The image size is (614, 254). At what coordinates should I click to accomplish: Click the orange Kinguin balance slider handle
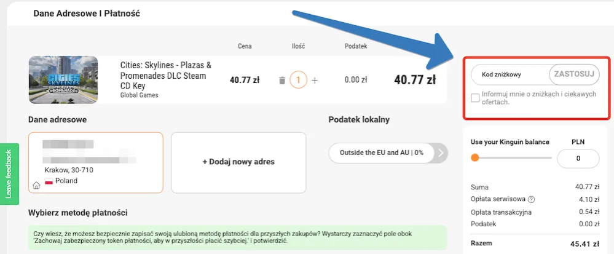pyautogui.click(x=474, y=158)
